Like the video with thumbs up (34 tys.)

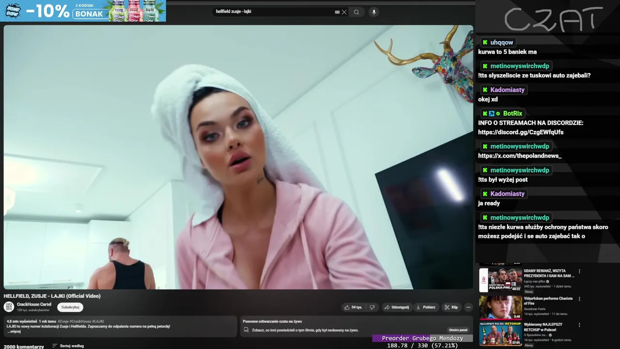(353, 307)
